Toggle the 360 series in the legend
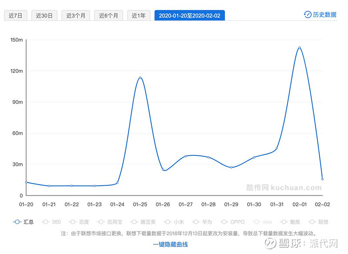This screenshot has height=254, width=348. [51, 222]
